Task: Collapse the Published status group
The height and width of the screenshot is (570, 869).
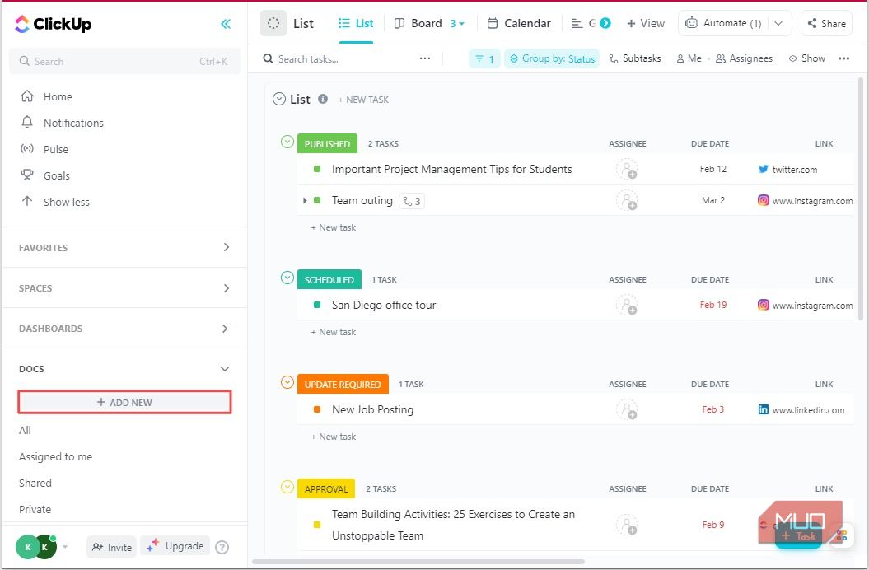Action: pos(287,142)
